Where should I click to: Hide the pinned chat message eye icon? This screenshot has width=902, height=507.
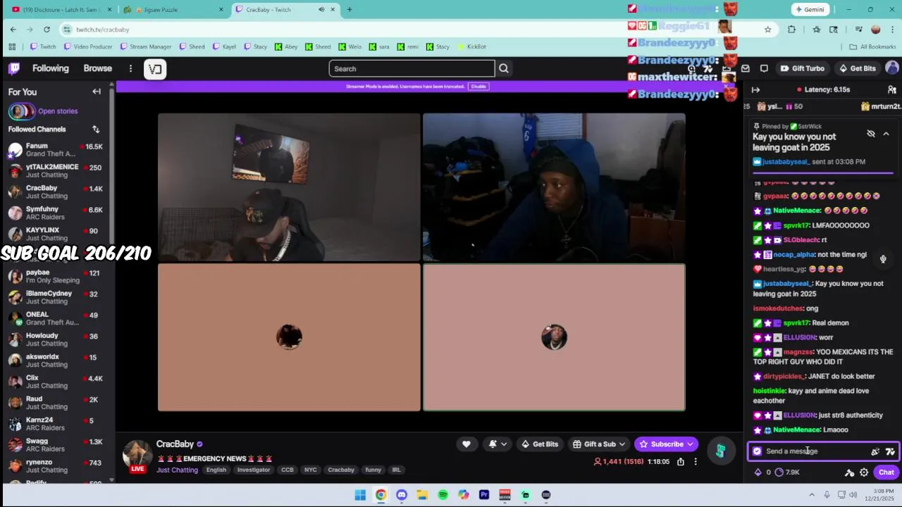tap(871, 134)
